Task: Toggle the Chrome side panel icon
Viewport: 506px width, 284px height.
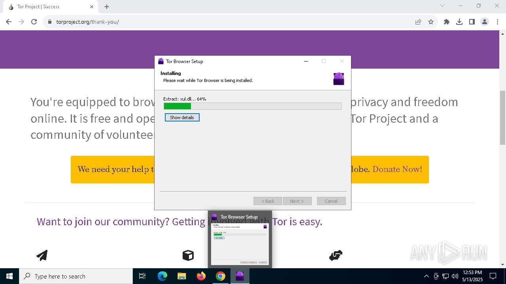Action: [472, 22]
